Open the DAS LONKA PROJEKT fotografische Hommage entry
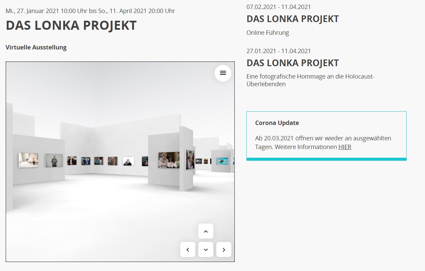This screenshot has width=425, height=271. pyautogui.click(x=293, y=63)
